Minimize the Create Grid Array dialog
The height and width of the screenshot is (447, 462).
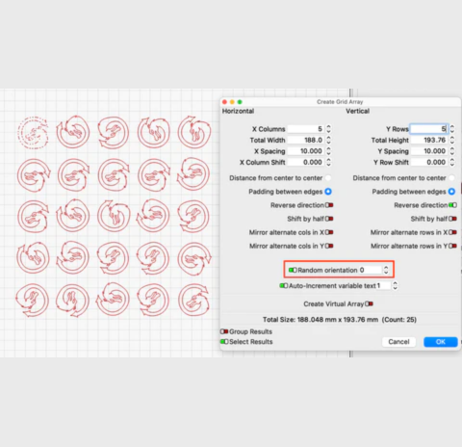[232, 102]
